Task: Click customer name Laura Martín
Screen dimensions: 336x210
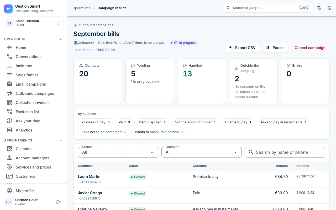Action: [89, 177]
